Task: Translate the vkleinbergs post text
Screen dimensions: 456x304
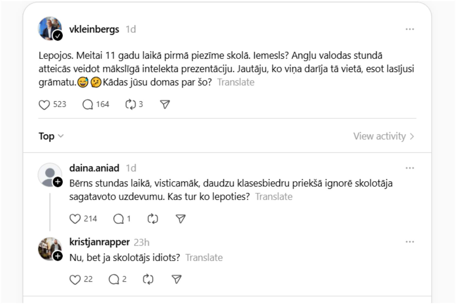Action: point(236,82)
